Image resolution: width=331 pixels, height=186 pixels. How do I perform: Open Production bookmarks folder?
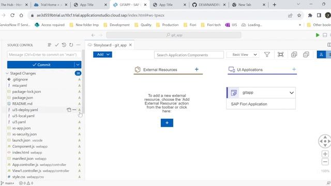168,25
